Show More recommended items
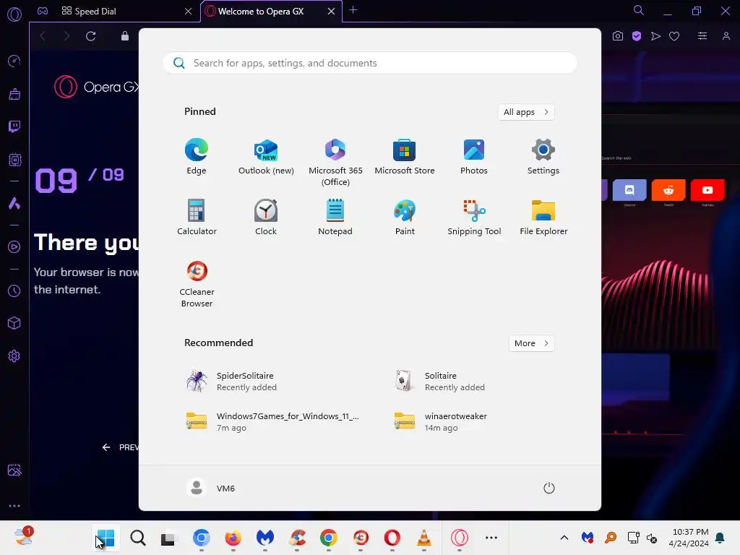 tap(531, 343)
